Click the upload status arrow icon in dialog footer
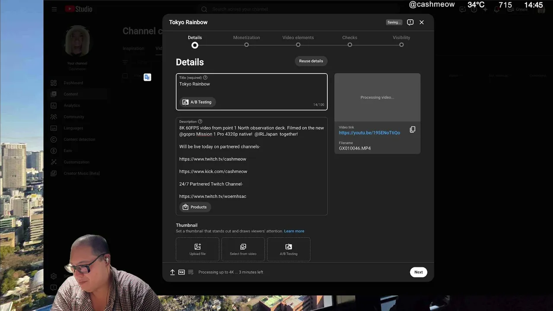The height and width of the screenshot is (311, 553). pos(172,272)
